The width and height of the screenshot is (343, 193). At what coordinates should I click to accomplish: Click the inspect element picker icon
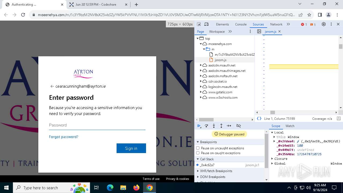click(199, 24)
